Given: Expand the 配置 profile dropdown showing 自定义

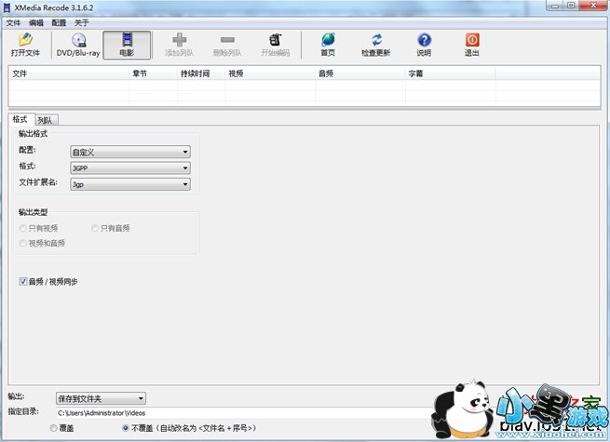Looking at the screenshot, I should 130,152.
